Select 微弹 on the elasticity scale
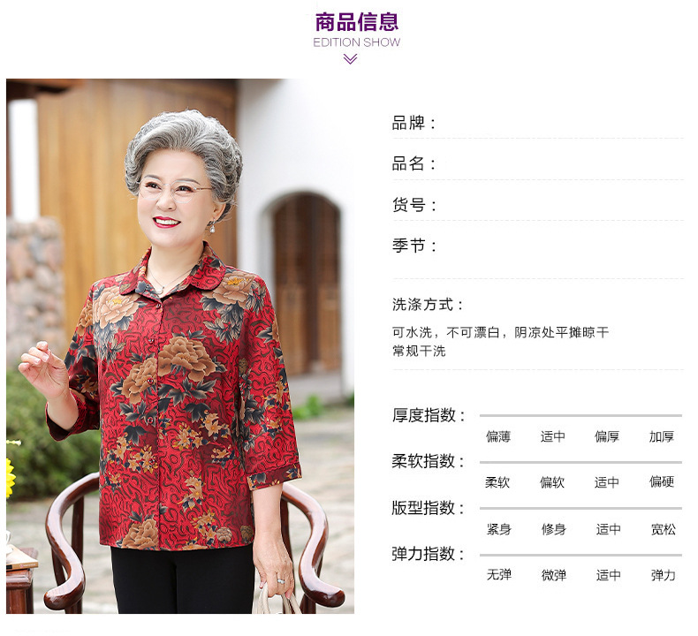 (x=554, y=575)
